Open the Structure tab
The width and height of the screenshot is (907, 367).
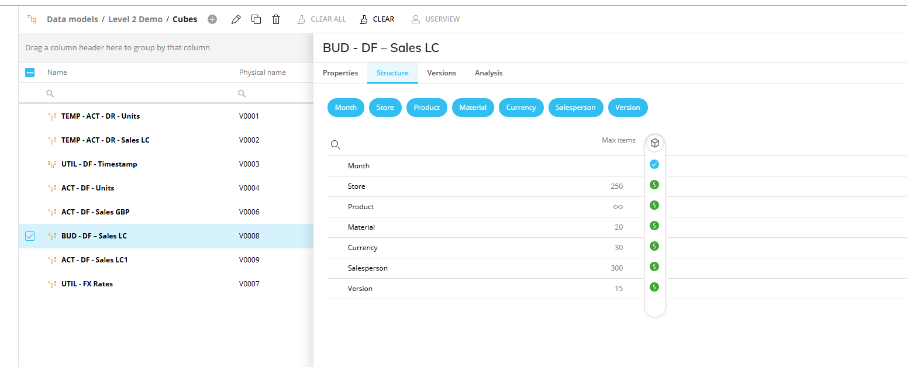pos(392,73)
